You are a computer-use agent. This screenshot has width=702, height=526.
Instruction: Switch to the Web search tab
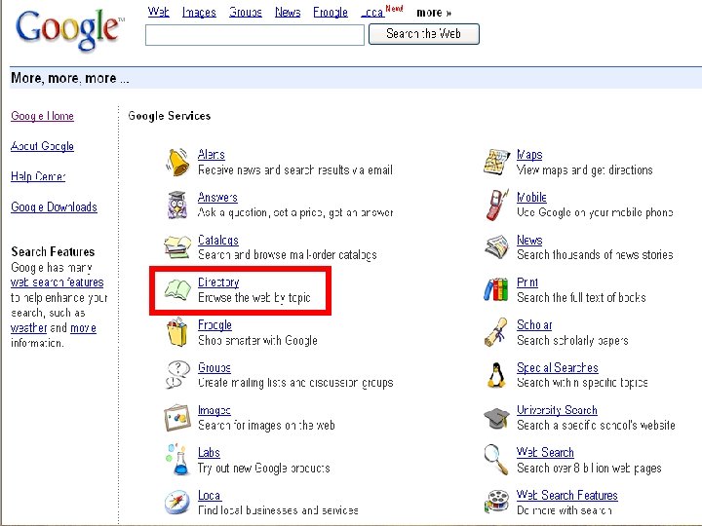159,12
